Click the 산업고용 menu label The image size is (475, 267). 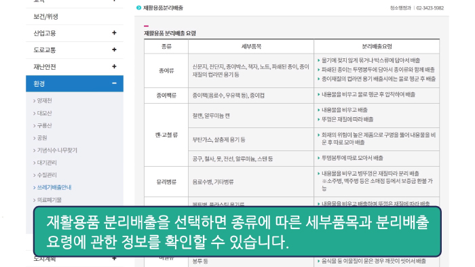pos(45,33)
